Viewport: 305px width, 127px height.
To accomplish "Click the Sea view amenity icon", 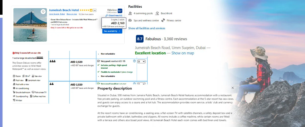I will (33, 76).
